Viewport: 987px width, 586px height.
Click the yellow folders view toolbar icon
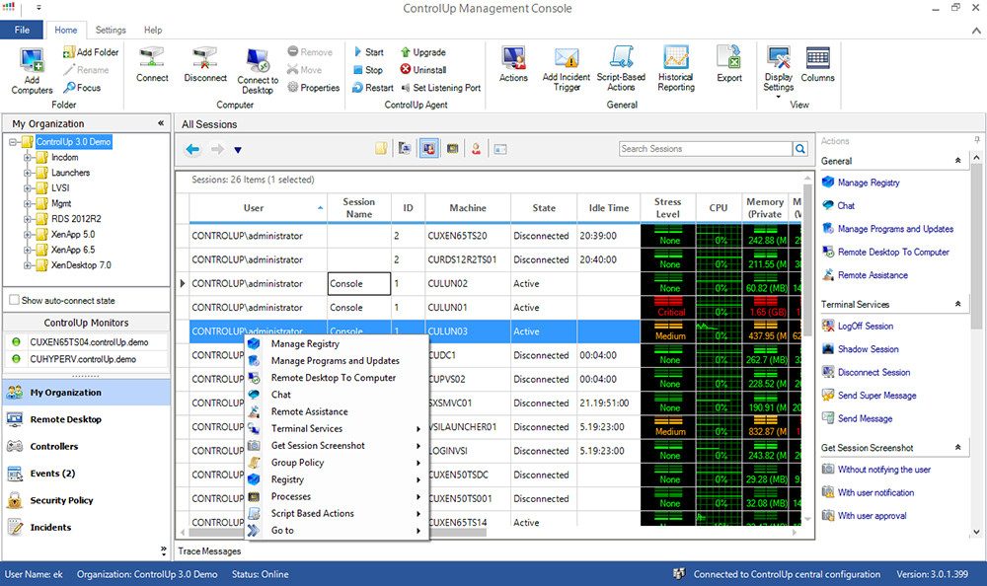(x=381, y=149)
